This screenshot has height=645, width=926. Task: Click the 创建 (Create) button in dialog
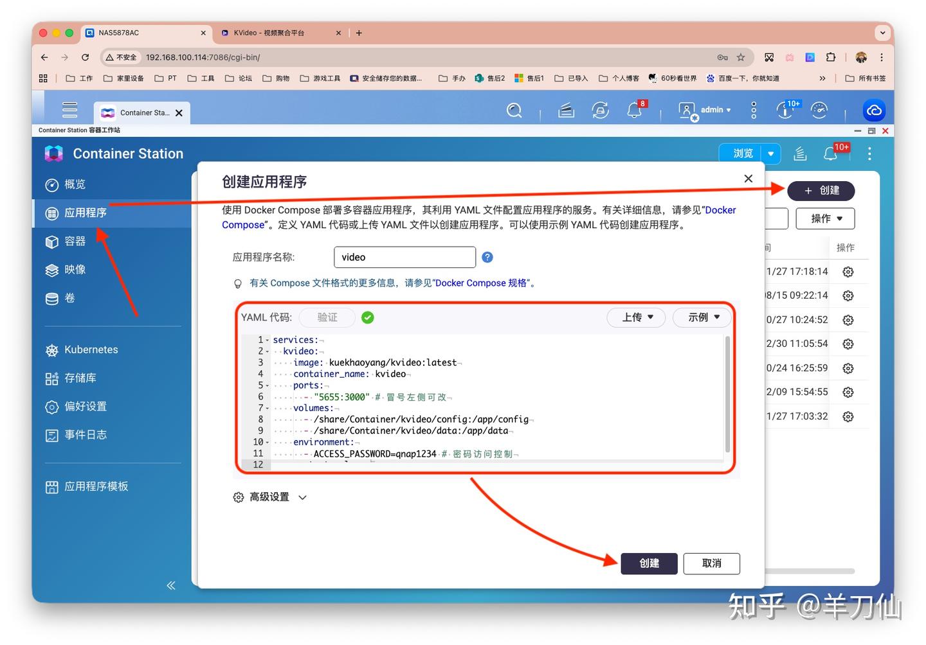(649, 563)
